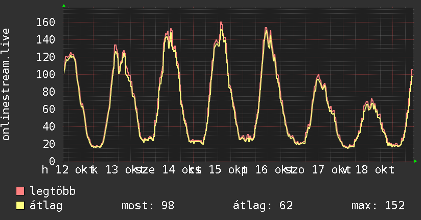Select the átlag legend label beside yellow swatch
421x220 pixels.
46,206
